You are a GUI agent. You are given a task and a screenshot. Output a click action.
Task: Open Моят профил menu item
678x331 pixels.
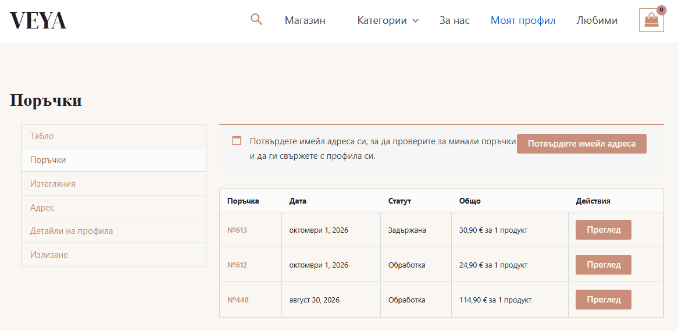(x=523, y=20)
